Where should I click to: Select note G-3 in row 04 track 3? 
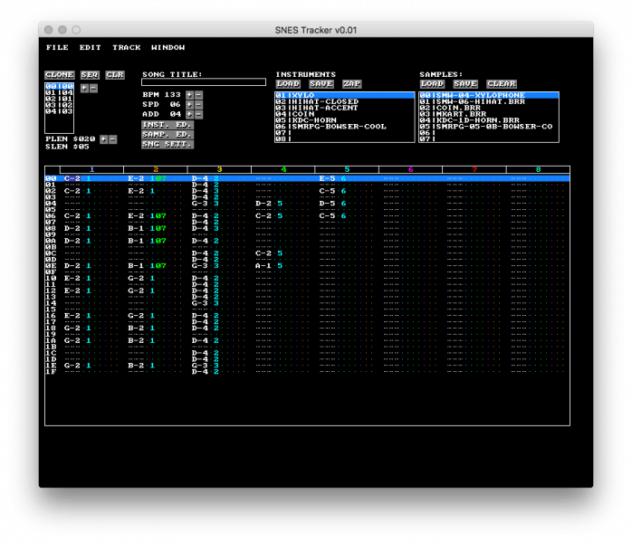[200, 204]
